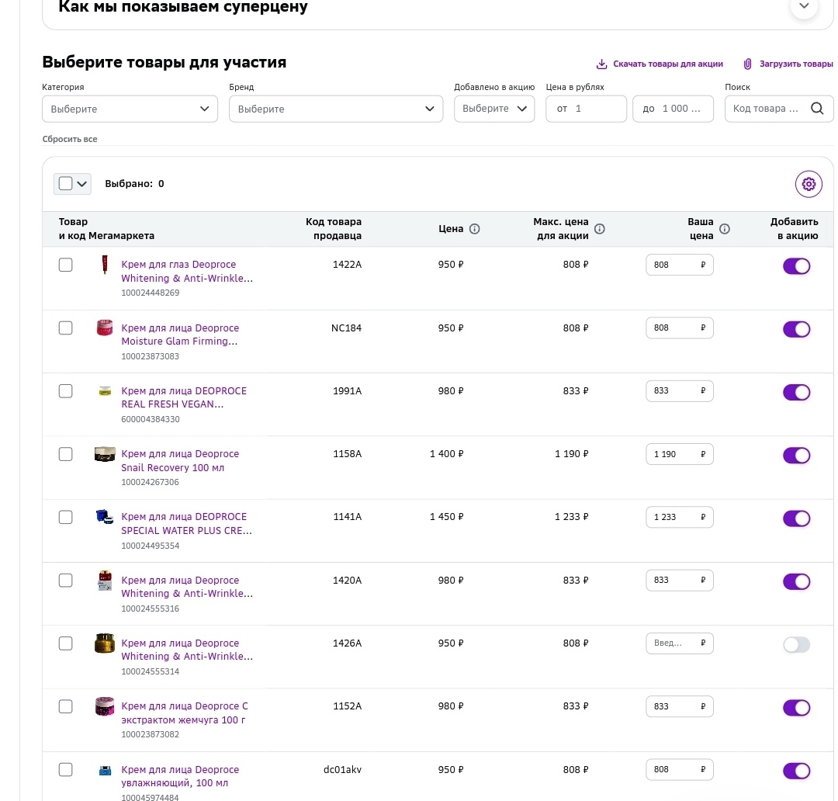Enable promo toggle for product 1426A

(796, 644)
